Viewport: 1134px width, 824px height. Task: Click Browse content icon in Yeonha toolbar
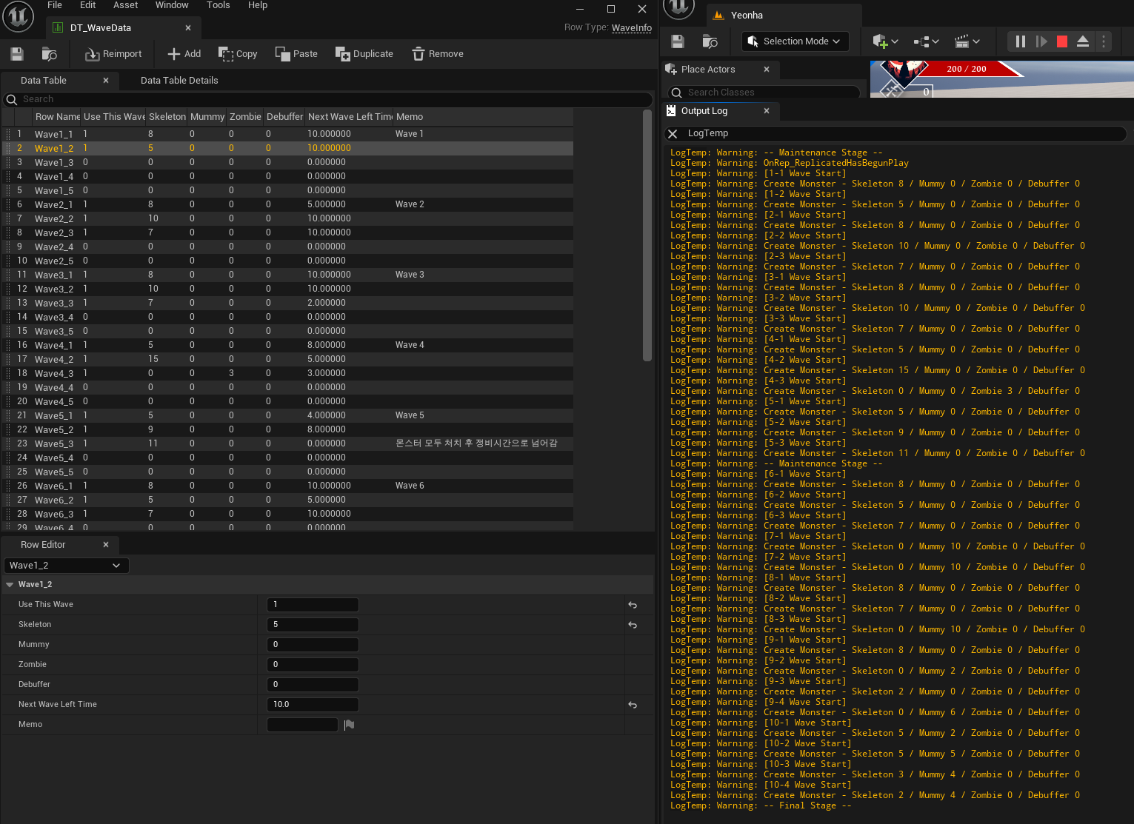(710, 41)
